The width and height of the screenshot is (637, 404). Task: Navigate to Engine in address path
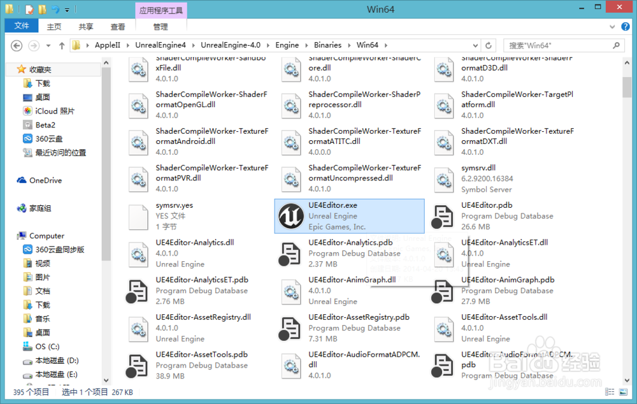pos(287,45)
